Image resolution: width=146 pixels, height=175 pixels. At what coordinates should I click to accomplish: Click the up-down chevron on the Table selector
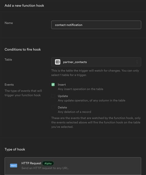(137, 62)
